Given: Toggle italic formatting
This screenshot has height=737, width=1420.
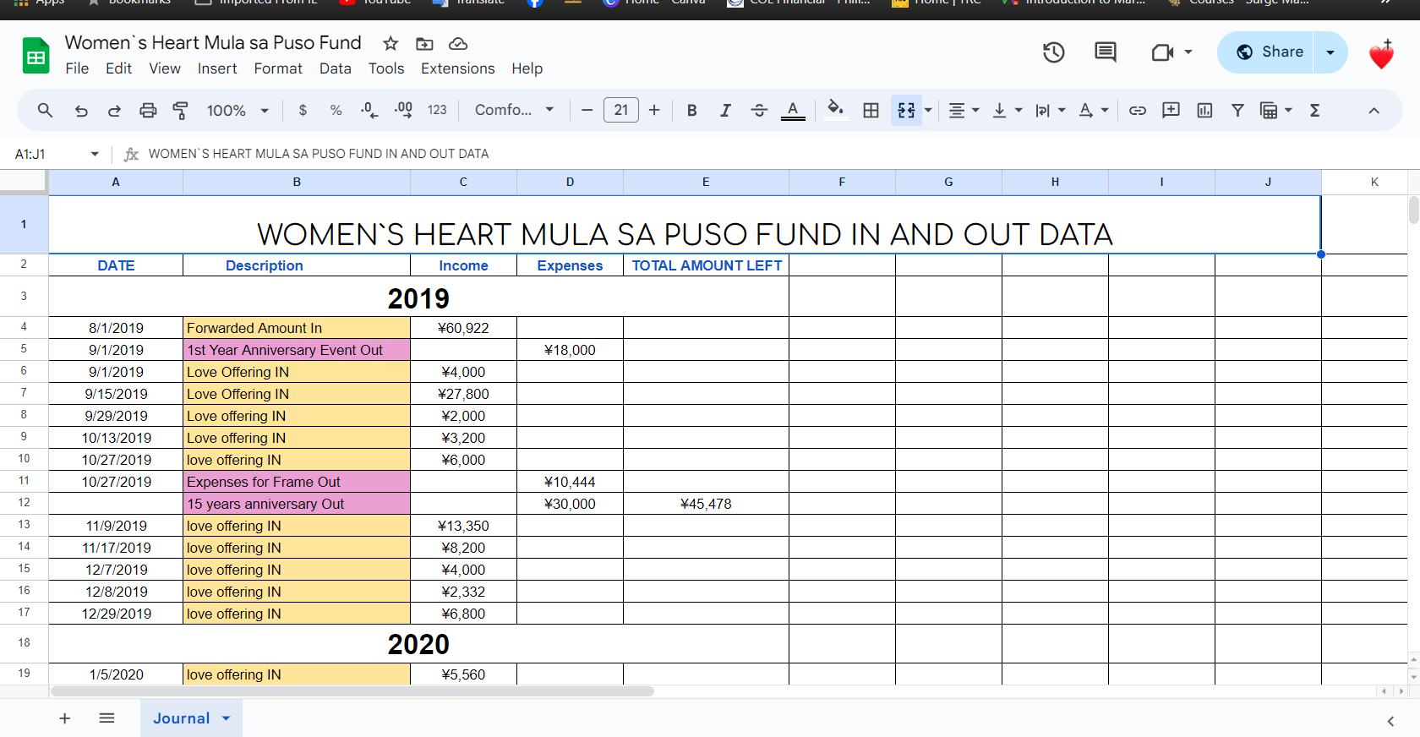Looking at the screenshot, I should 725,110.
